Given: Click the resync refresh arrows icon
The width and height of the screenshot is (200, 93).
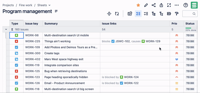Looking at the screenshot, I should (117, 14).
